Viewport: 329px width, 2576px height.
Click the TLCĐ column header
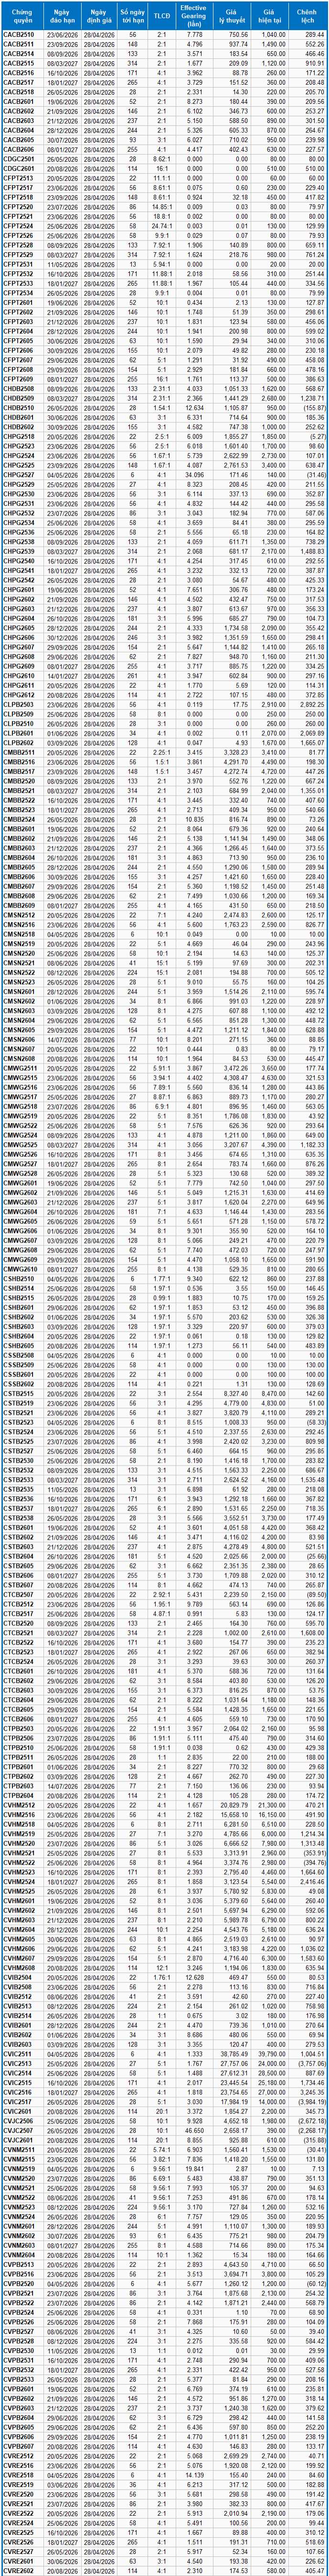tap(161, 15)
